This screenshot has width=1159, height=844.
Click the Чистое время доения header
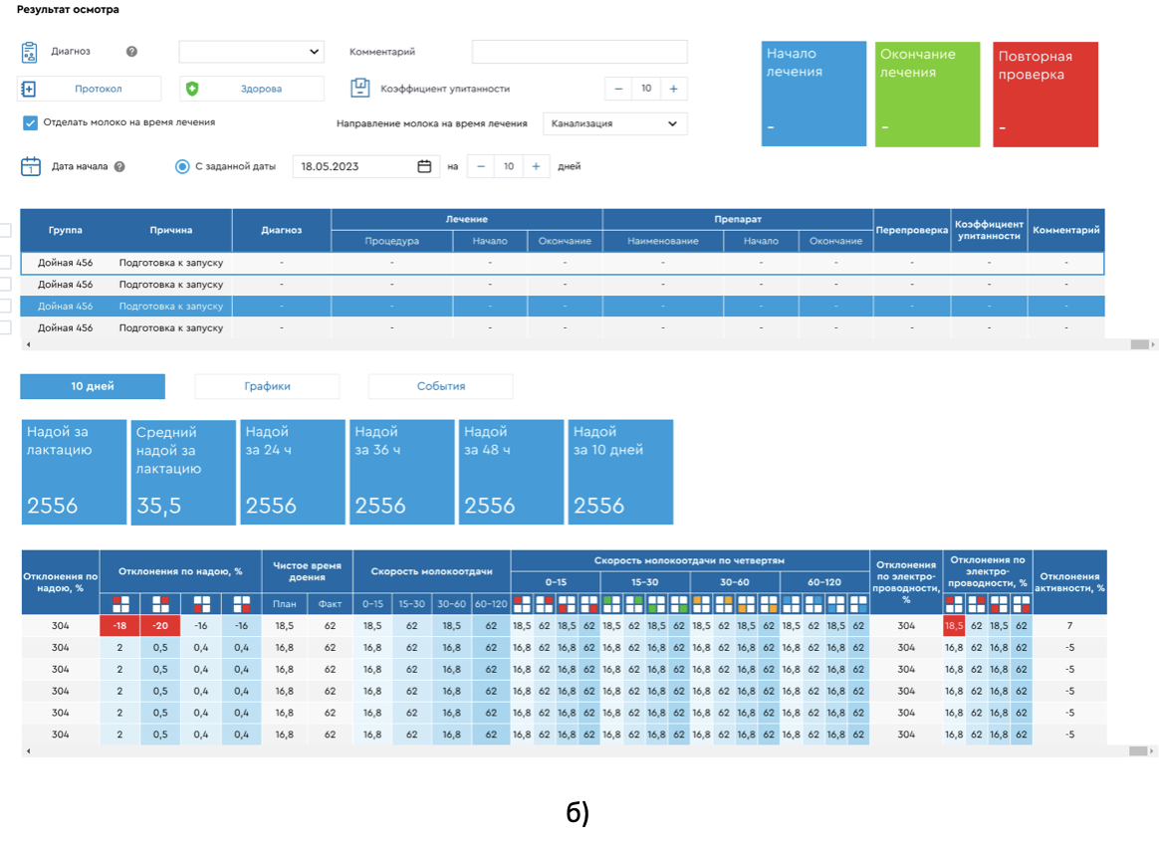(308, 571)
